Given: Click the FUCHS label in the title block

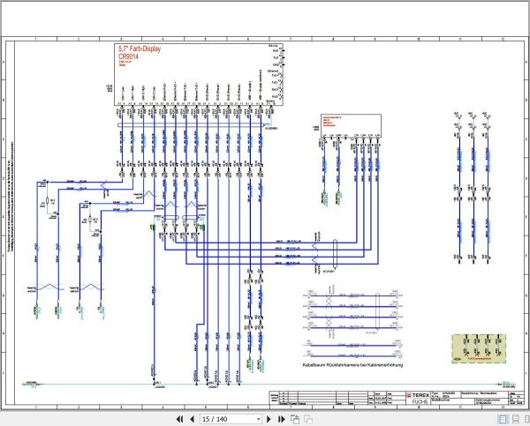Looking at the screenshot, I should click(x=420, y=401).
